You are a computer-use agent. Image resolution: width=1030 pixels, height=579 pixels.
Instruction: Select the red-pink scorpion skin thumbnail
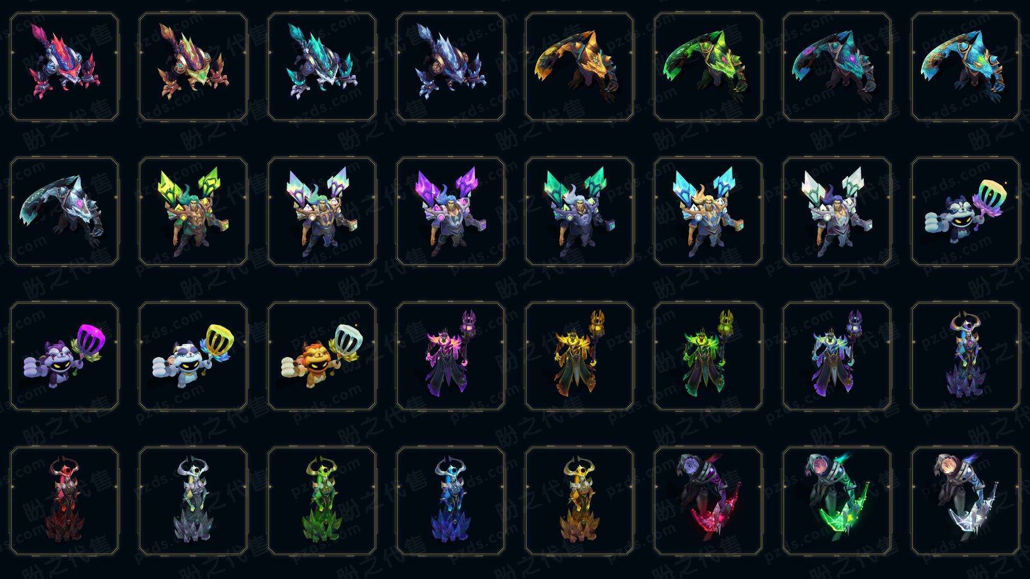[x=64, y=66]
